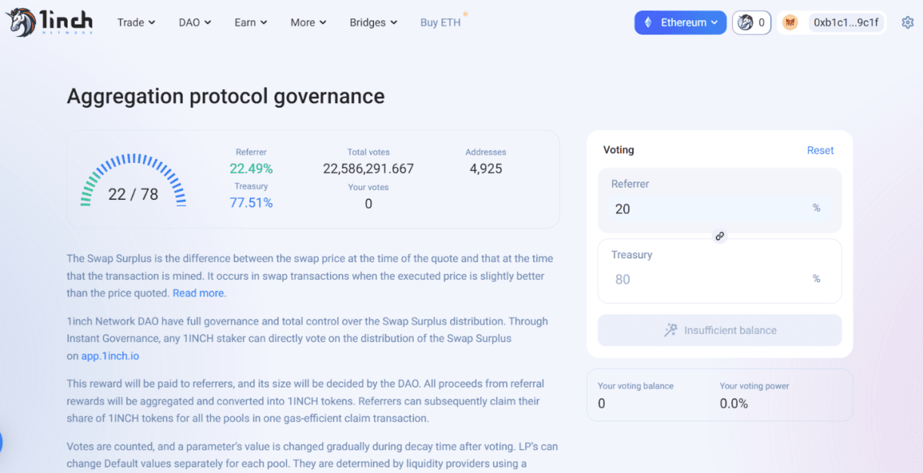This screenshot has width=923, height=473.
Task: Click Reset in the Voting panel
Action: (820, 150)
